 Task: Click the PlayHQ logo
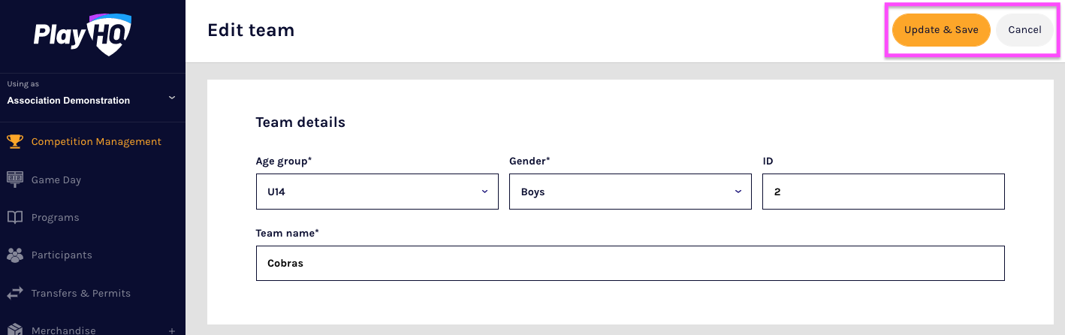(x=83, y=35)
